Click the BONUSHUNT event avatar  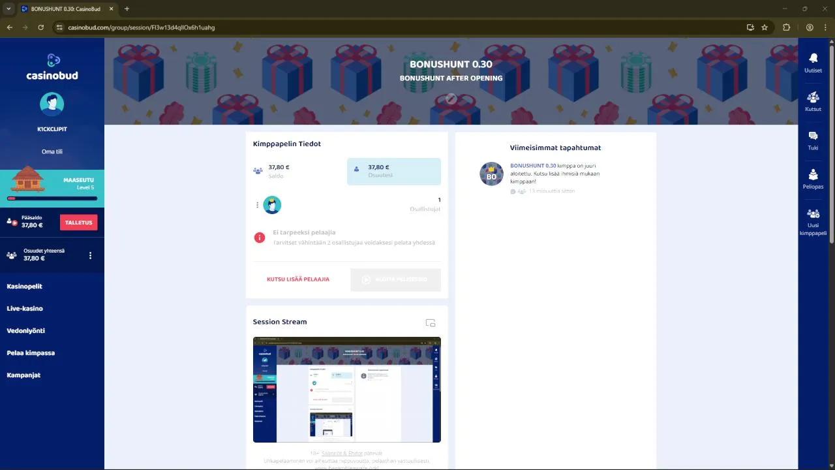tap(491, 174)
